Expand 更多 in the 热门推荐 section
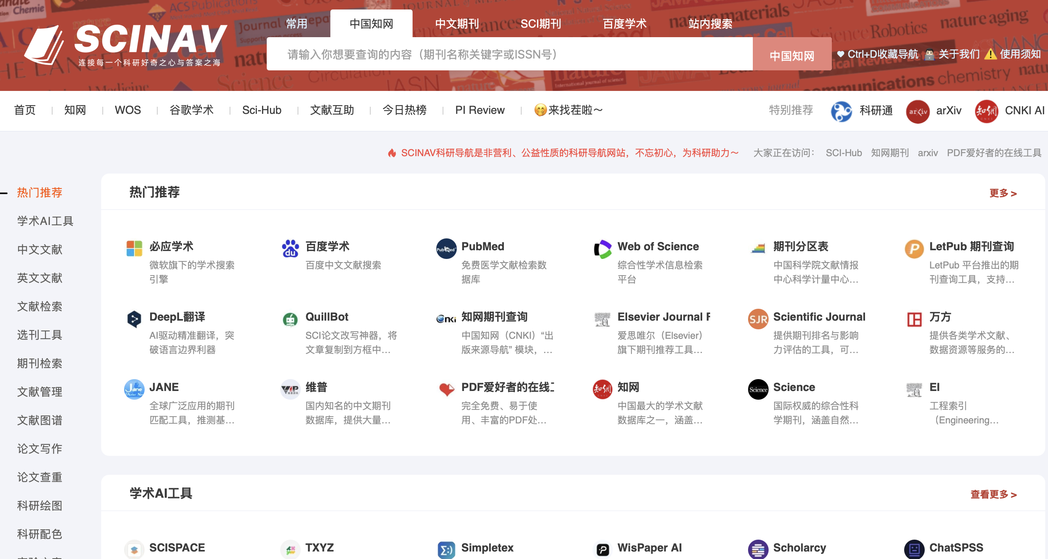1048x559 pixels. 1003,193
